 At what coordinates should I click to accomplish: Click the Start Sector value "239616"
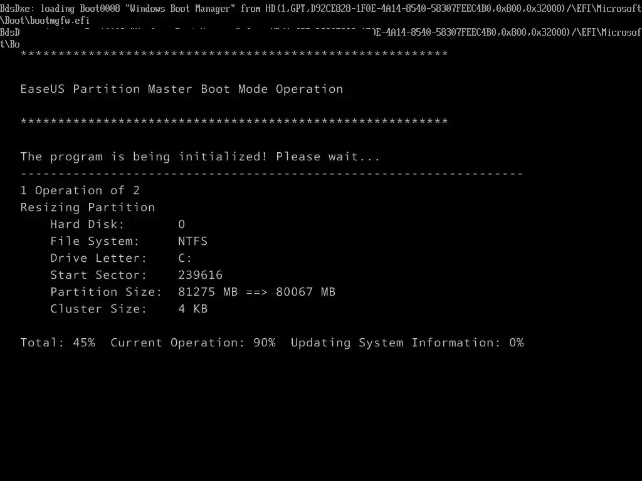tap(200, 275)
